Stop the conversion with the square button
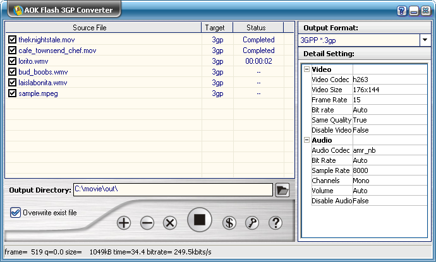The image size is (436, 262). (200, 220)
